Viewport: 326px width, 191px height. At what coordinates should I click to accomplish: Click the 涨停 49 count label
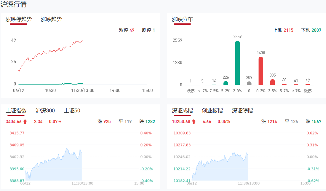click(127, 30)
